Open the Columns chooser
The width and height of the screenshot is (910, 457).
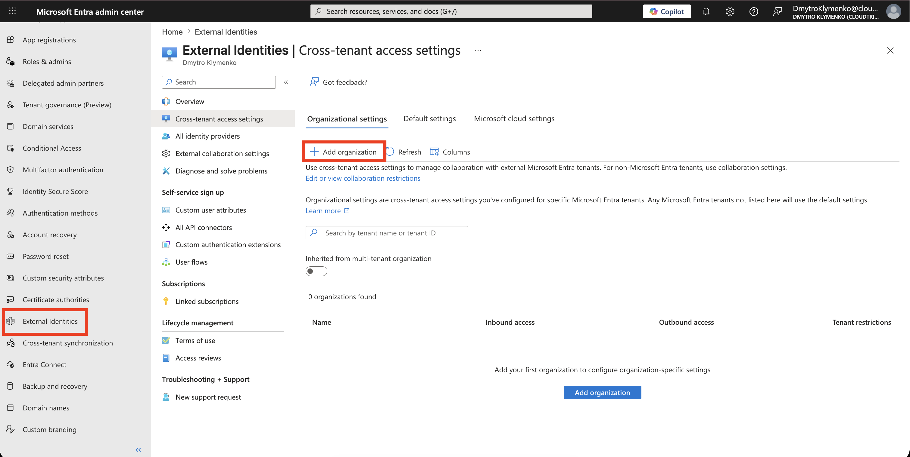tap(450, 152)
